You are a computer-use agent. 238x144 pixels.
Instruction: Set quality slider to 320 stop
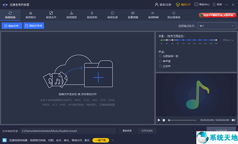point(216,40)
